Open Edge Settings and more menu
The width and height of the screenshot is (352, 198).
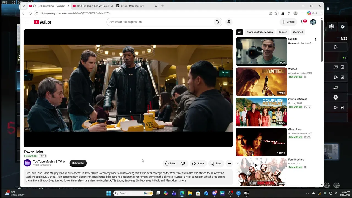click(302, 13)
